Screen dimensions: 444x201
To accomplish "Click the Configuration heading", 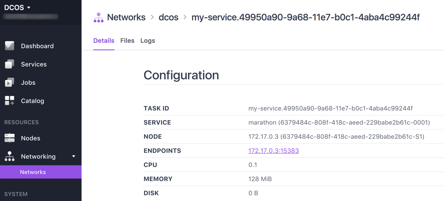I will click(181, 75).
